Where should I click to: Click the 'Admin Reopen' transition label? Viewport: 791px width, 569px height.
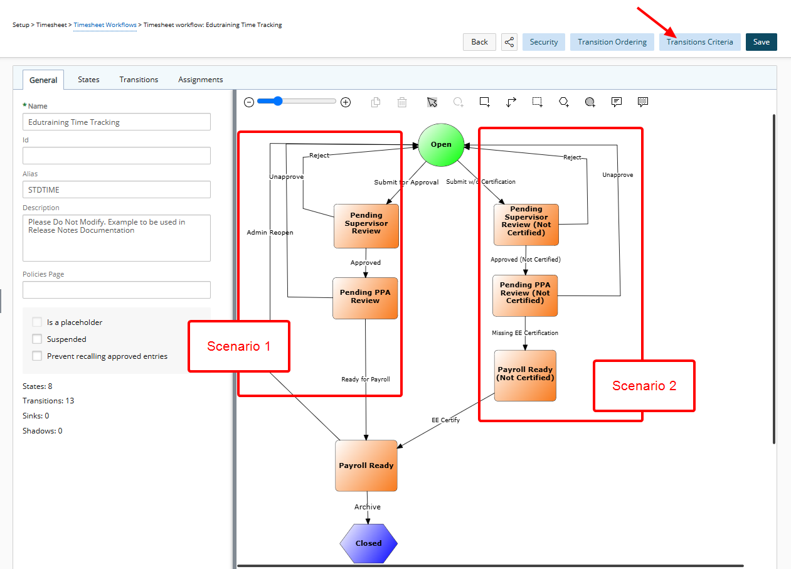pos(270,233)
